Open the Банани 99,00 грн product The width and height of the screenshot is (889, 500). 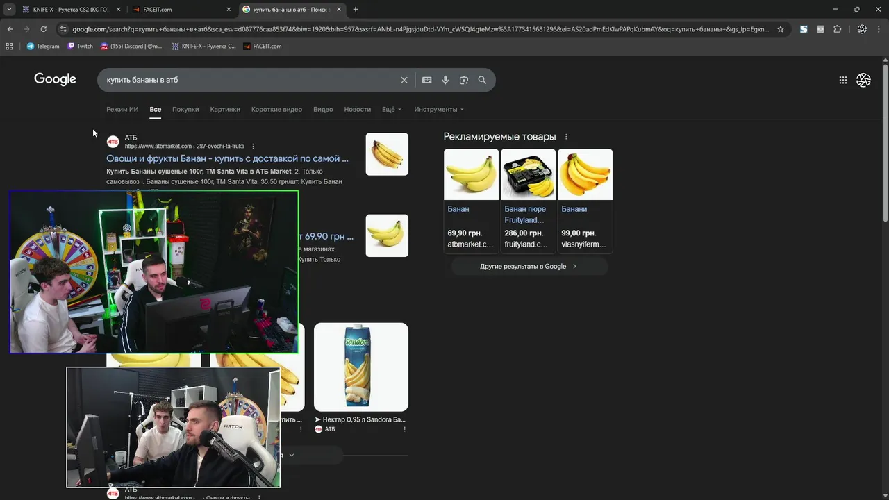point(585,200)
